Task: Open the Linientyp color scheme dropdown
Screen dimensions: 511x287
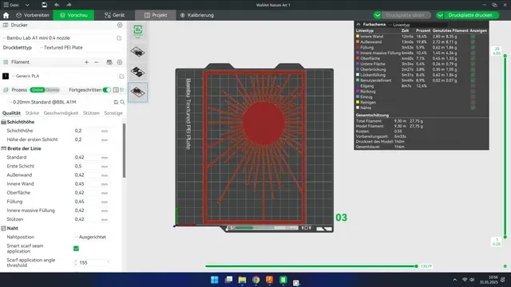Action: (418, 25)
